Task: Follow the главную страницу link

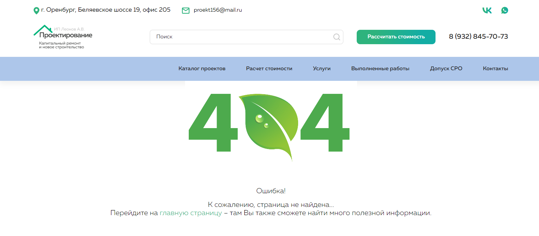Action: [x=191, y=213]
